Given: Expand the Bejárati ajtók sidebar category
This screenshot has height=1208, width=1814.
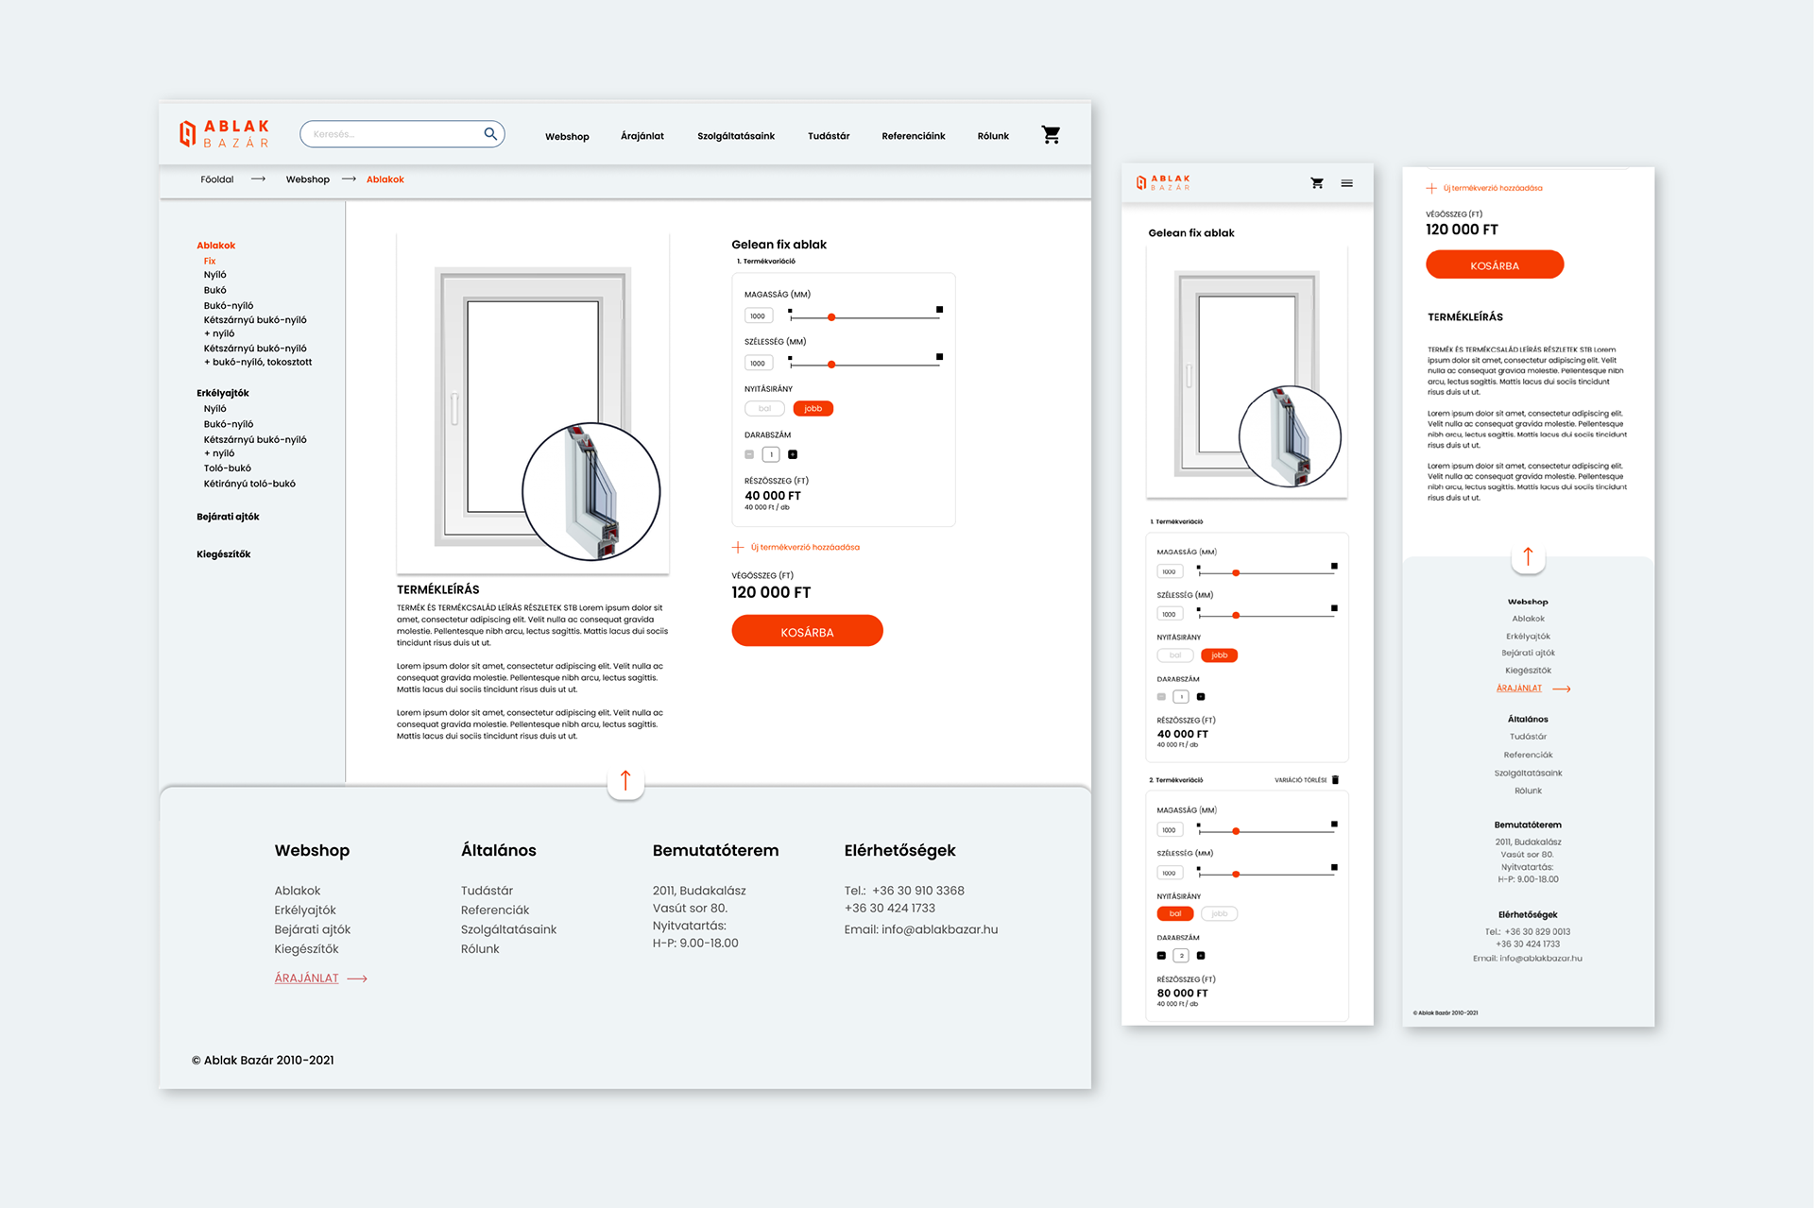Looking at the screenshot, I should coord(228,517).
